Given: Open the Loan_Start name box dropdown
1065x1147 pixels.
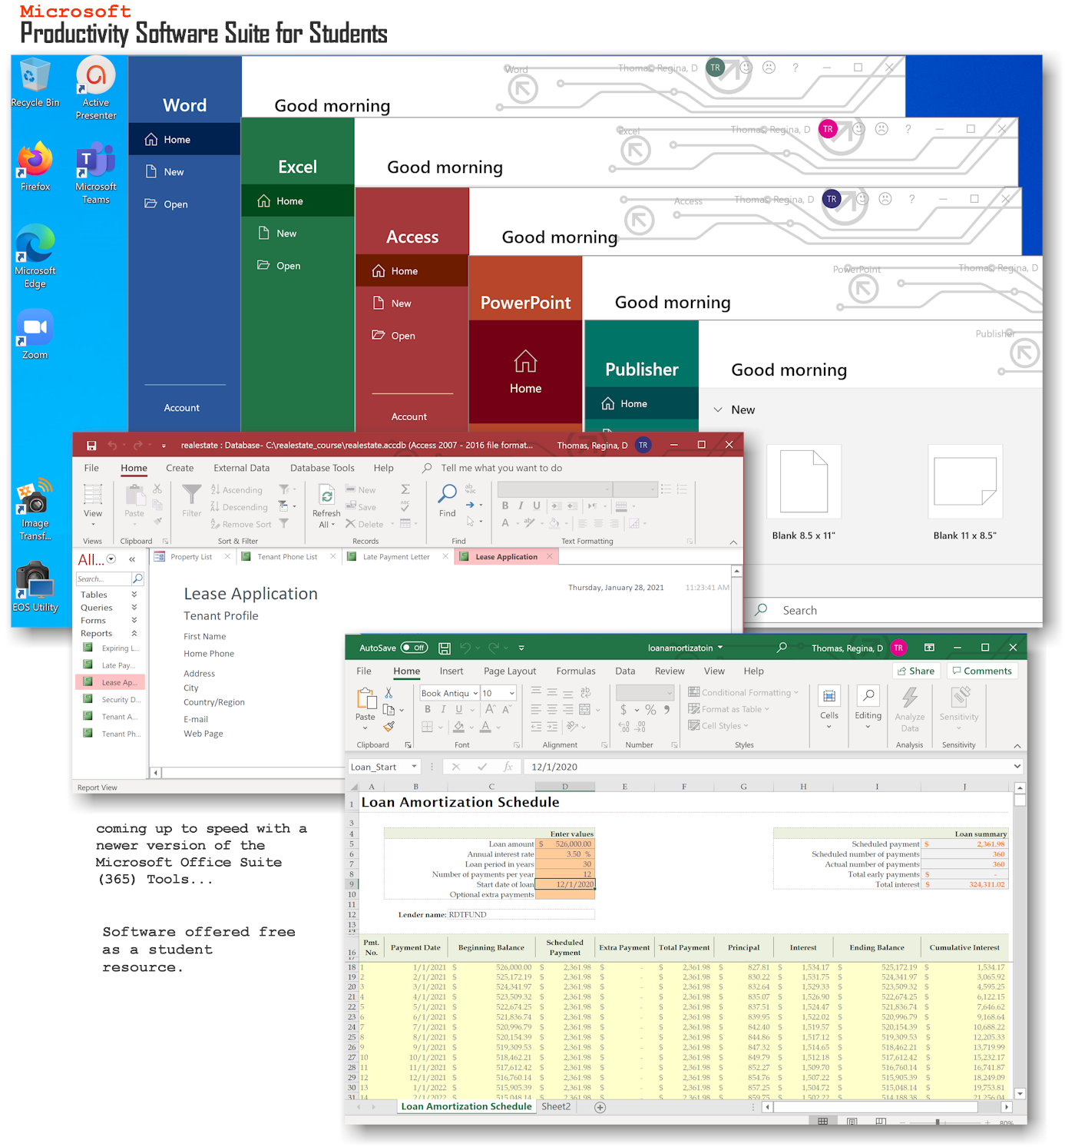Looking at the screenshot, I should (x=415, y=767).
